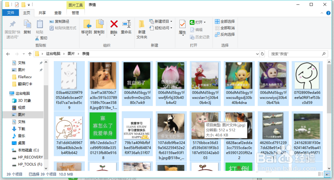Select the ducks image 46260cd791239

(x=273, y=126)
